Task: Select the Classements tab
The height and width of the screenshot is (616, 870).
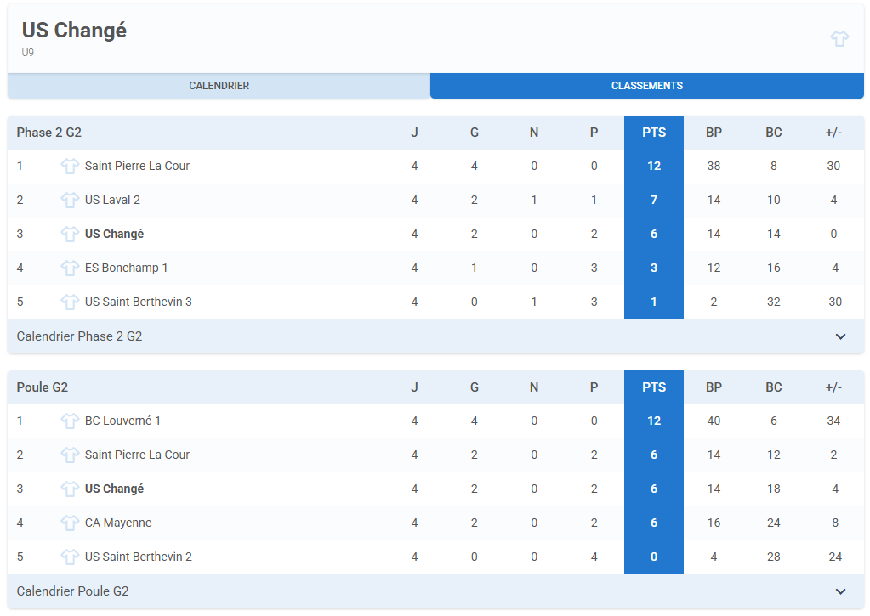Action: (x=646, y=86)
